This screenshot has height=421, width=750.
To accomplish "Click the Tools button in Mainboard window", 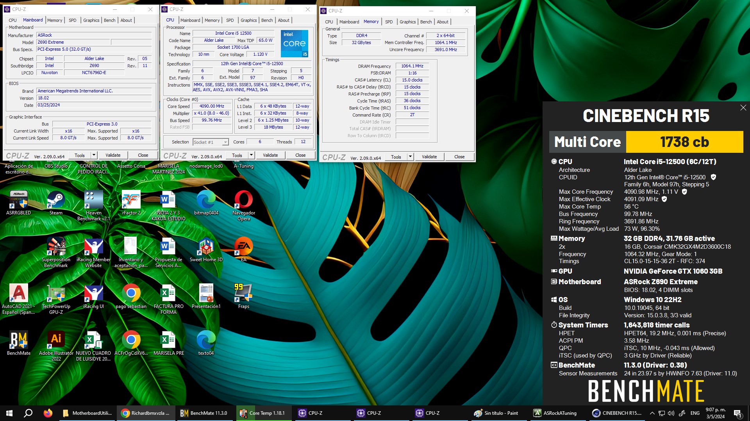I will (79, 155).
